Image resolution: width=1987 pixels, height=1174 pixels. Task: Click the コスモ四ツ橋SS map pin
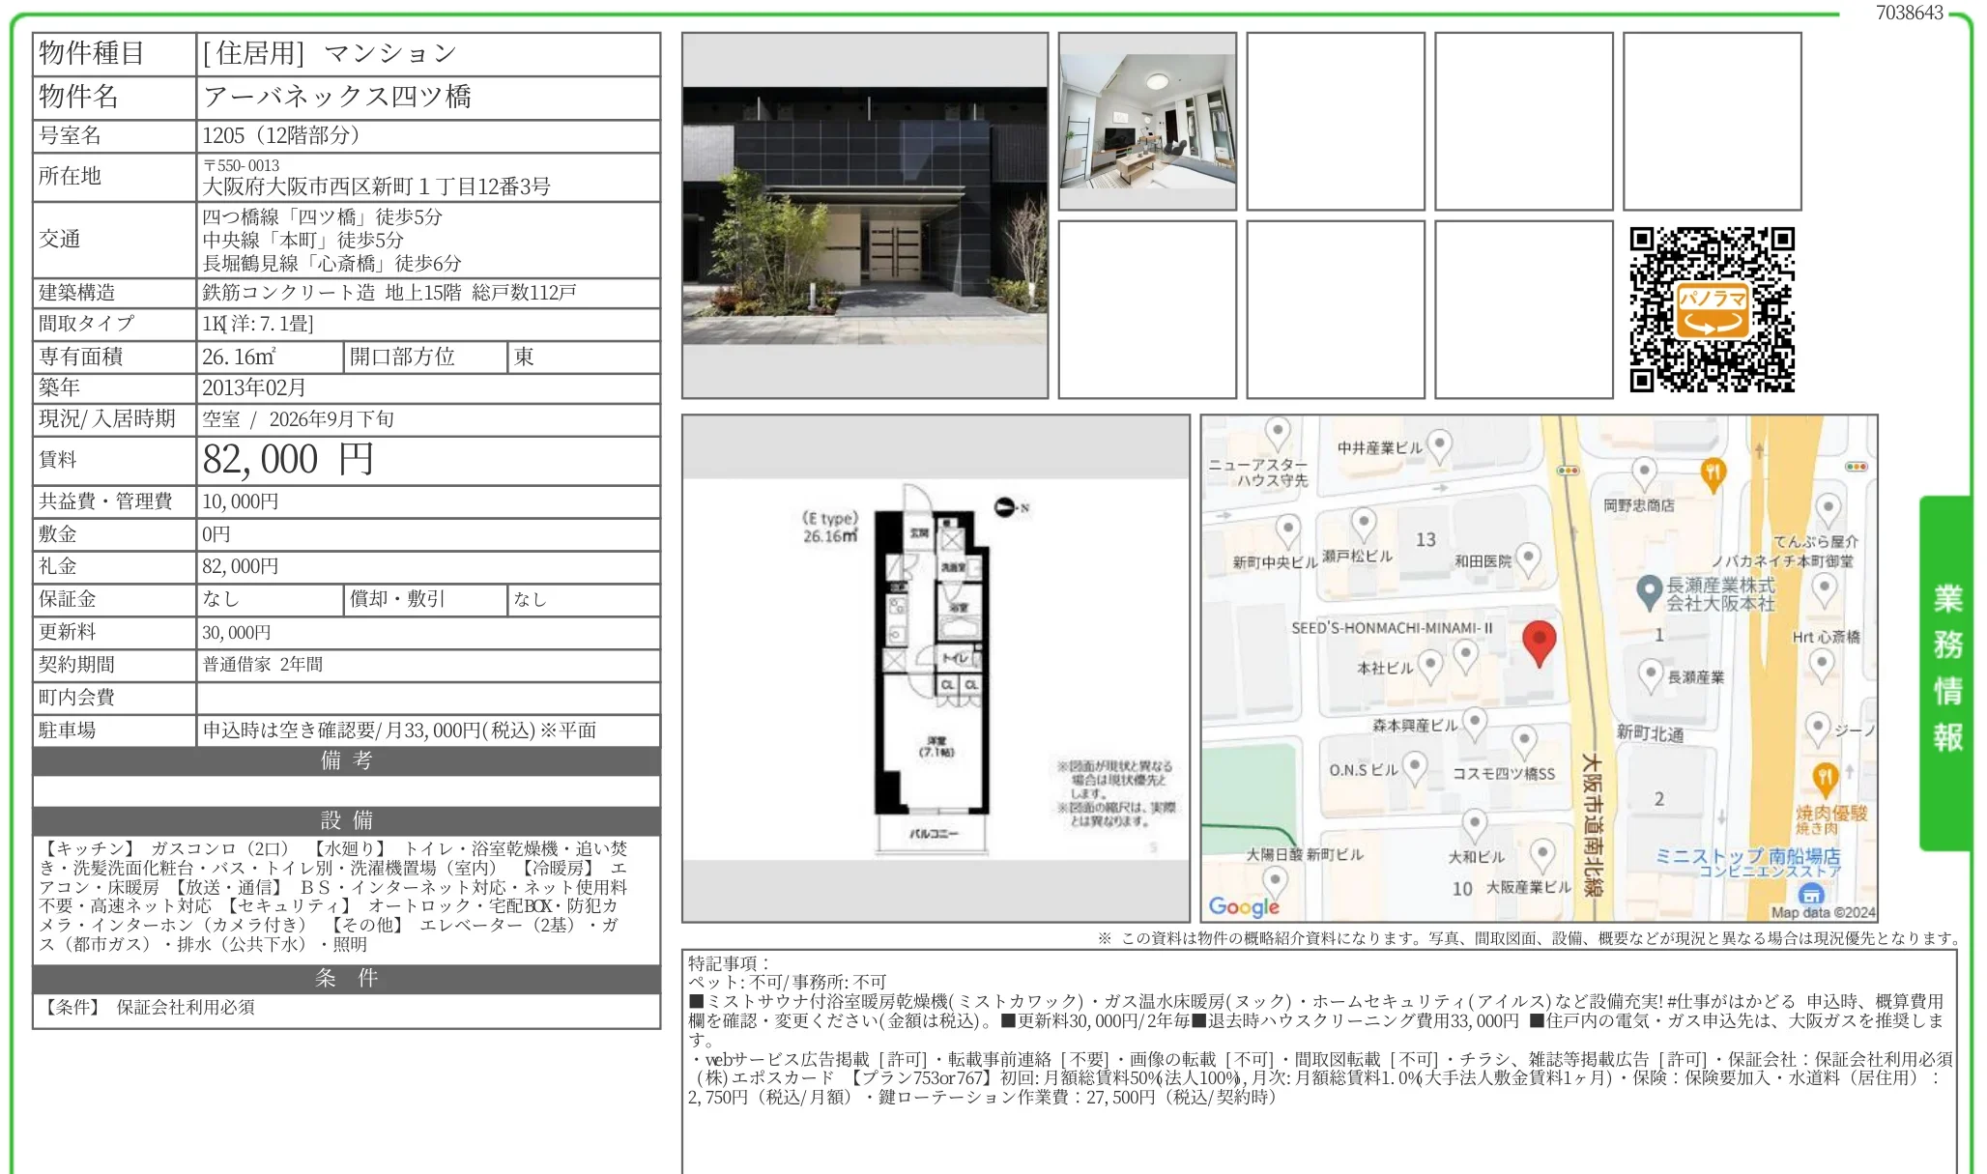coord(1524,743)
